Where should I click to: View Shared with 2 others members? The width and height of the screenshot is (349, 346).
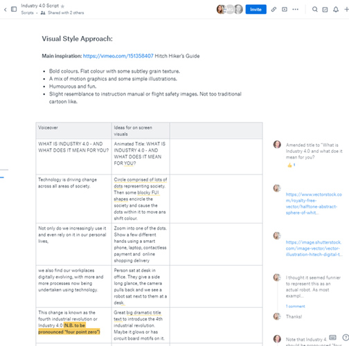pos(66,13)
